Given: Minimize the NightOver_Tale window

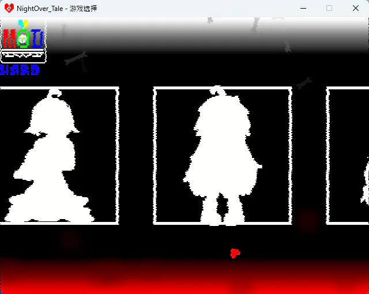Looking at the screenshot, I should (303, 8).
